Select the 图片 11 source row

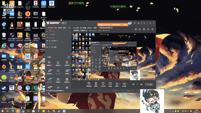click(x=58, y=41)
